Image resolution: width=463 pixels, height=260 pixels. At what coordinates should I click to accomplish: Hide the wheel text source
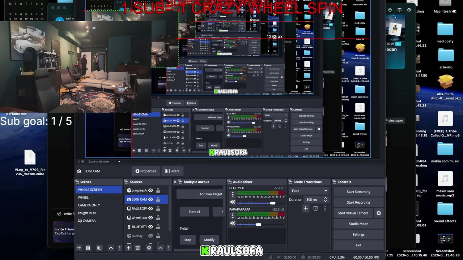pos(150,218)
